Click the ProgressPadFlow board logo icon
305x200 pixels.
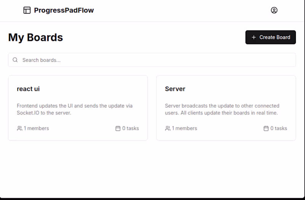click(27, 10)
